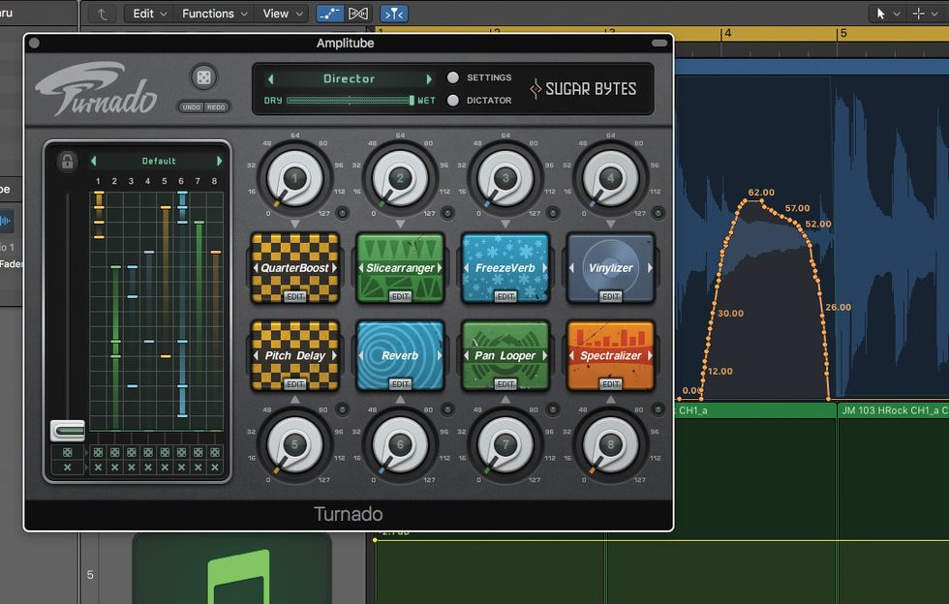Select the Vinylizer effect pad
This screenshot has height=604, width=949.
pos(611,267)
